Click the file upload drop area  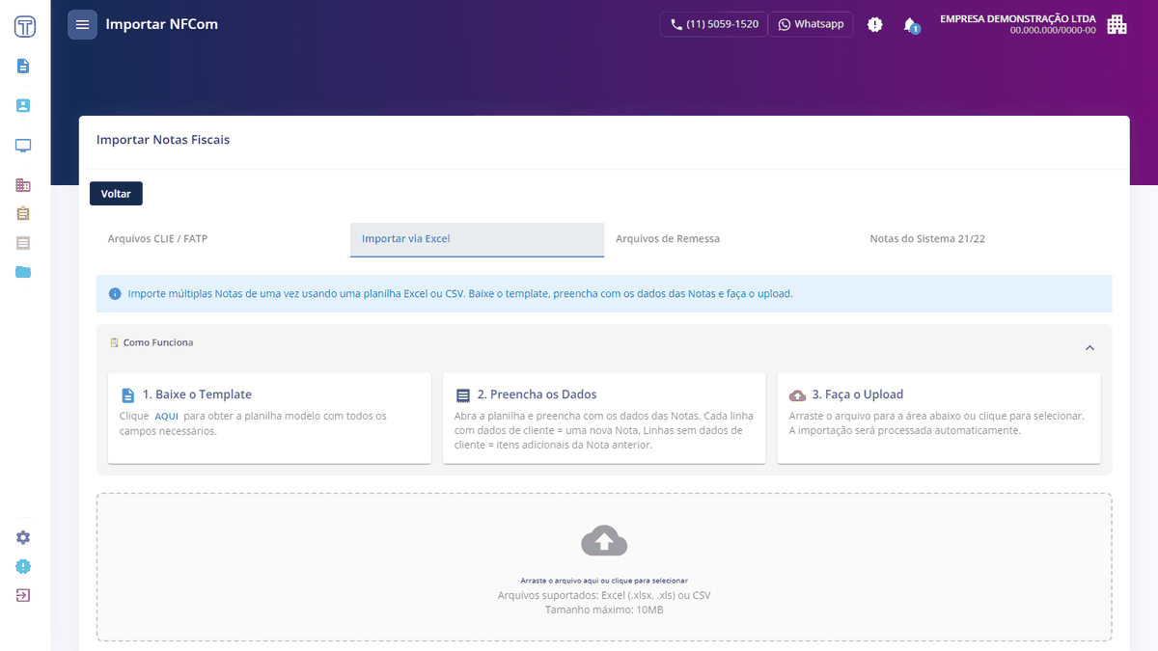tap(604, 567)
